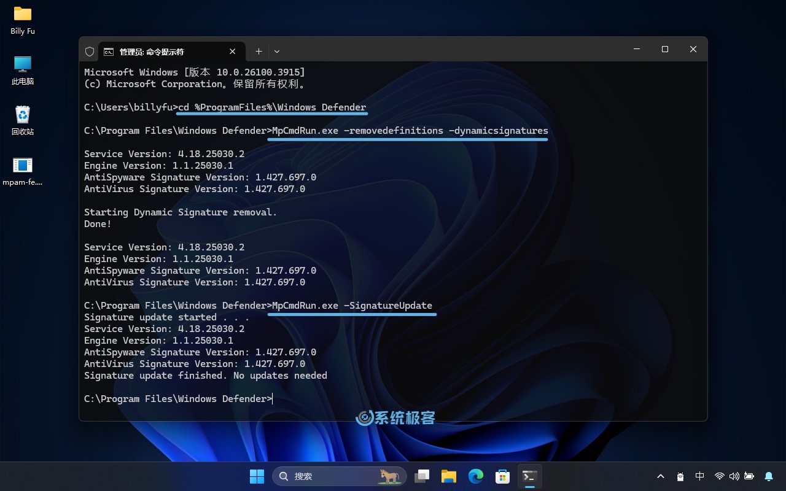Click 'Signature update started . . .' line

(x=166, y=317)
